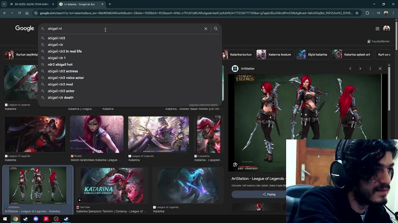Select the Elçisi katarina filter chip
Image resolution: width=398 pixels, height=223 pixels.
[313, 55]
